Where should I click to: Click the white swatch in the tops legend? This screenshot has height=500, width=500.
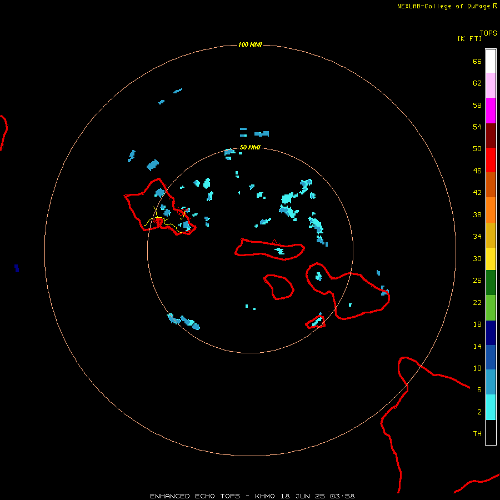[x=491, y=61]
